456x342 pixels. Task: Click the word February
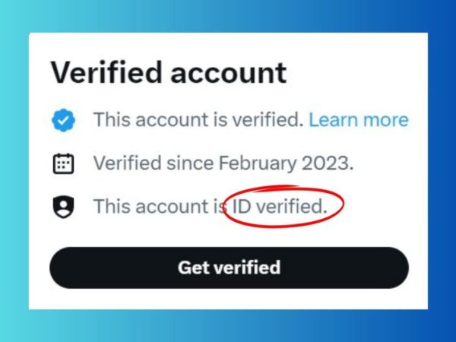tap(258, 163)
